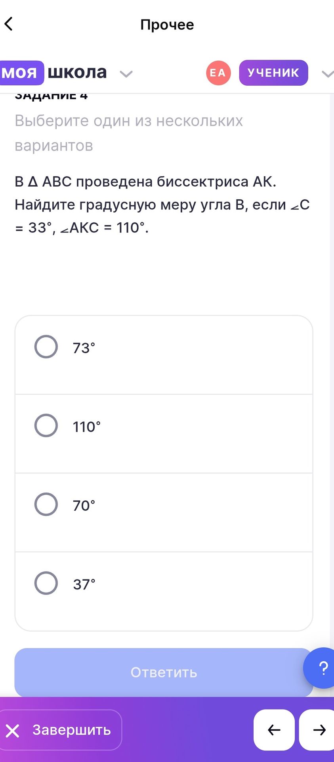The height and width of the screenshot is (762, 334).
Task: Go back using the top-left arrow
Action: pyautogui.click(x=9, y=24)
